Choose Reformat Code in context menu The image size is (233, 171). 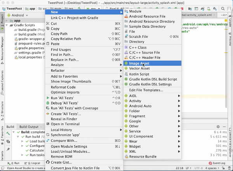[x=84, y=87]
